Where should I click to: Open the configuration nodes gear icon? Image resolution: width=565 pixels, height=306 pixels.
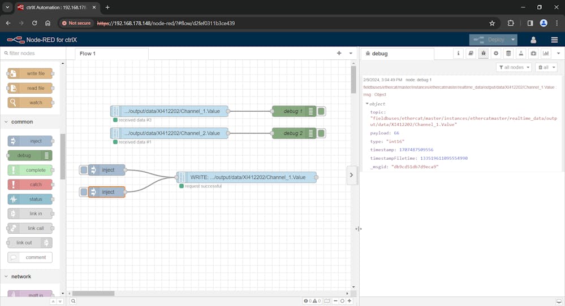click(x=496, y=54)
